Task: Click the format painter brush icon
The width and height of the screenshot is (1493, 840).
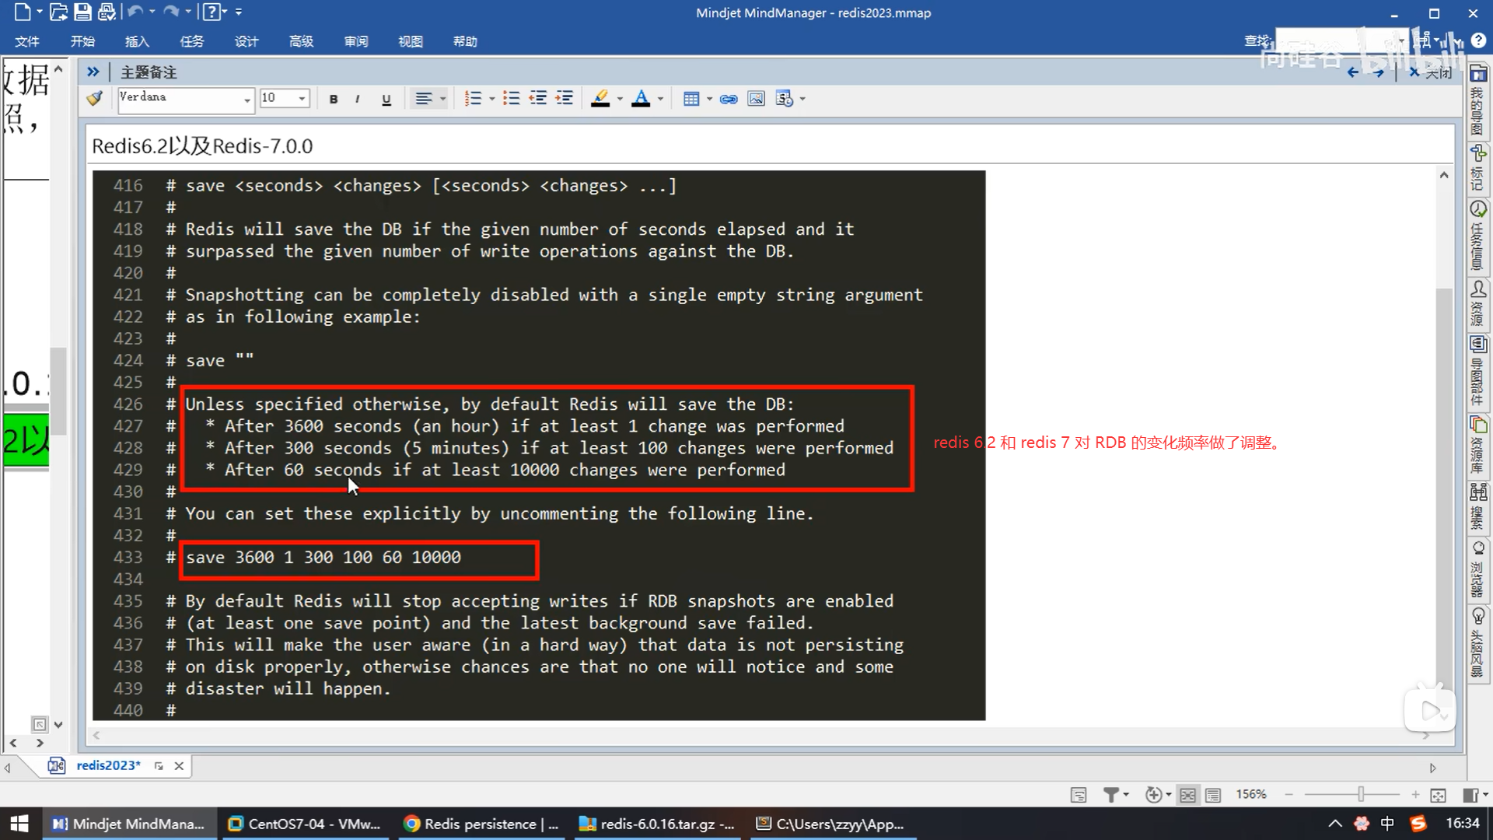Action: [x=95, y=98]
